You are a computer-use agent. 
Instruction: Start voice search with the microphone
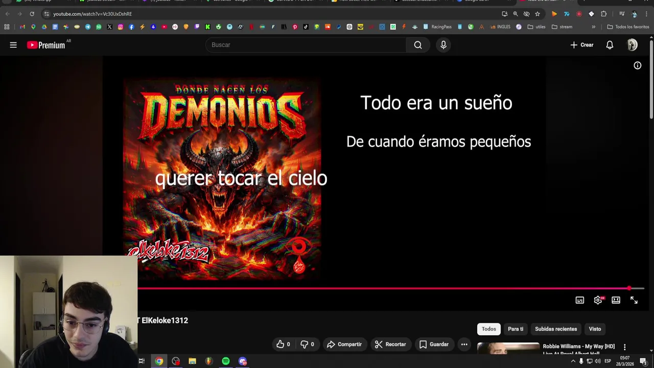click(443, 45)
